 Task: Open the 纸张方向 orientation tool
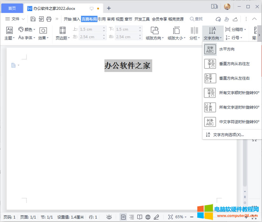pyautogui.click(x=155, y=33)
